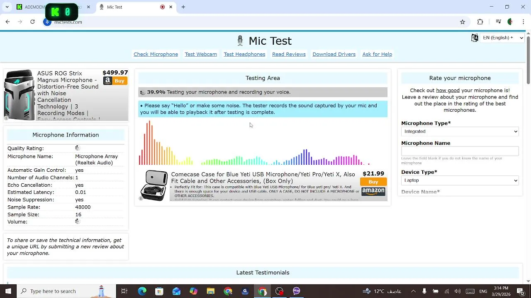Click the microphone logo beside Mic Test title
Viewport: 531px width, 298px height.
[x=240, y=41]
